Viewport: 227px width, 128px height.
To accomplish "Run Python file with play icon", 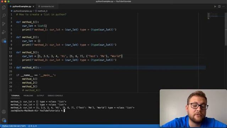I will [x=215, y=6].
